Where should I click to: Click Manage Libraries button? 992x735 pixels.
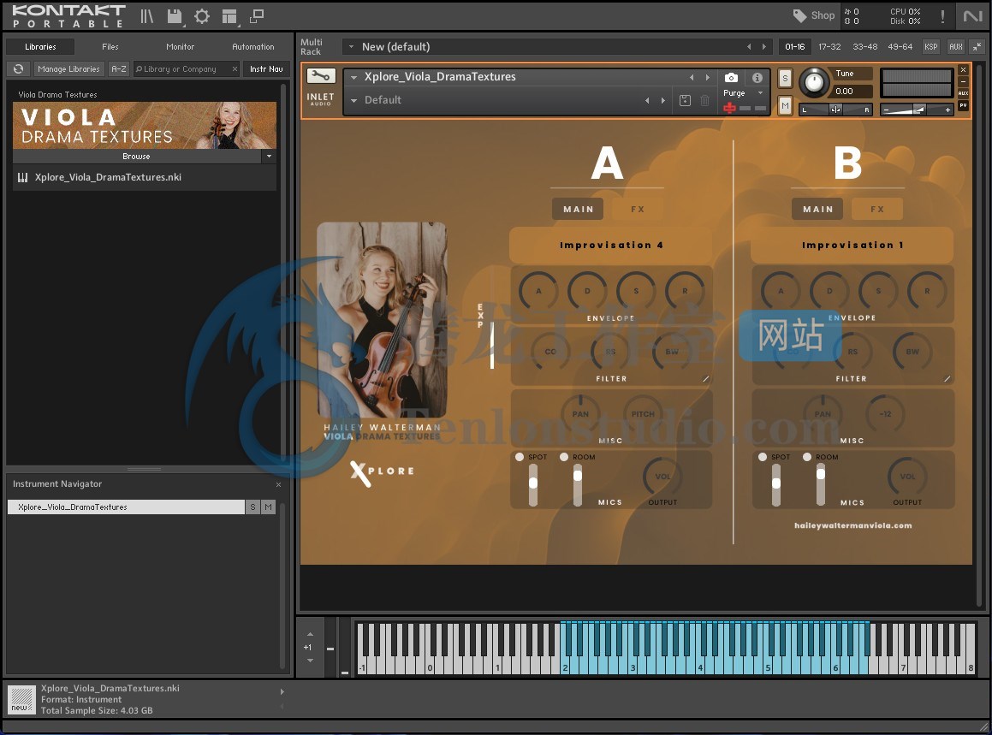(x=68, y=69)
